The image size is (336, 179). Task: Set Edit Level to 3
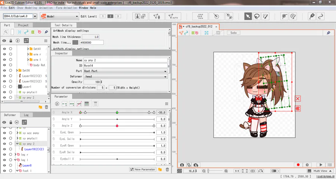pos(118,16)
